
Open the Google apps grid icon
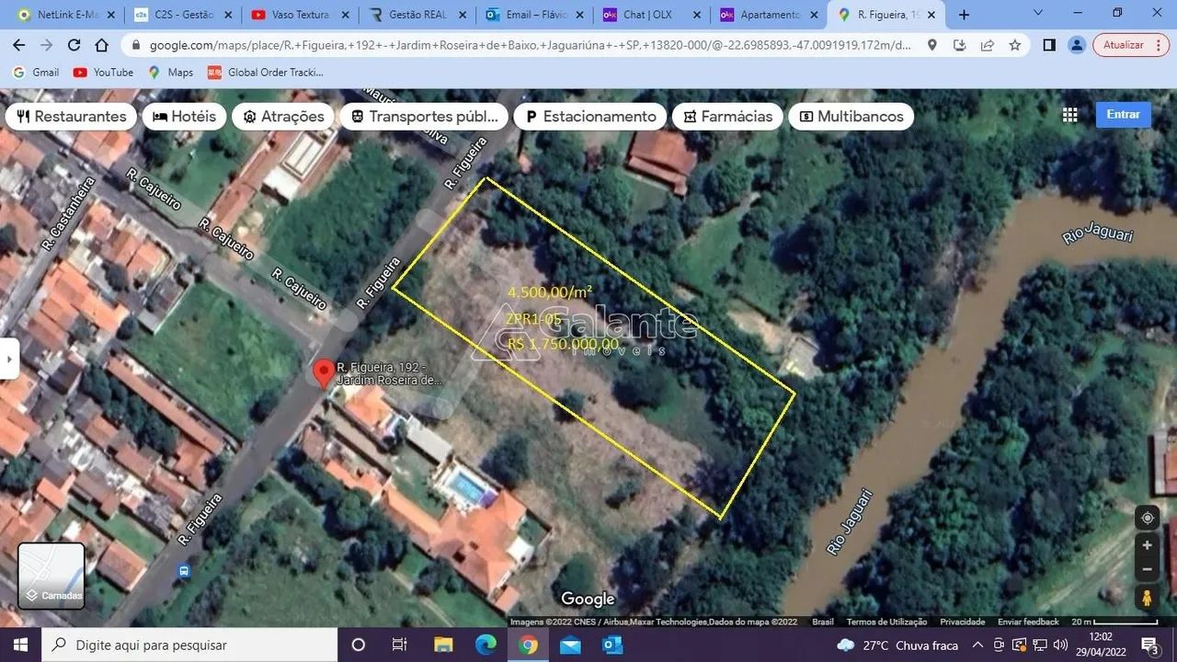1069,115
